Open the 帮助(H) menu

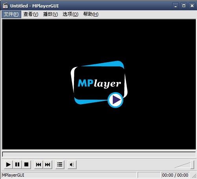[91, 14]
